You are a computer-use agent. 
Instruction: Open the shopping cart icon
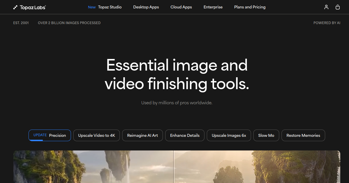coord(338,7)
